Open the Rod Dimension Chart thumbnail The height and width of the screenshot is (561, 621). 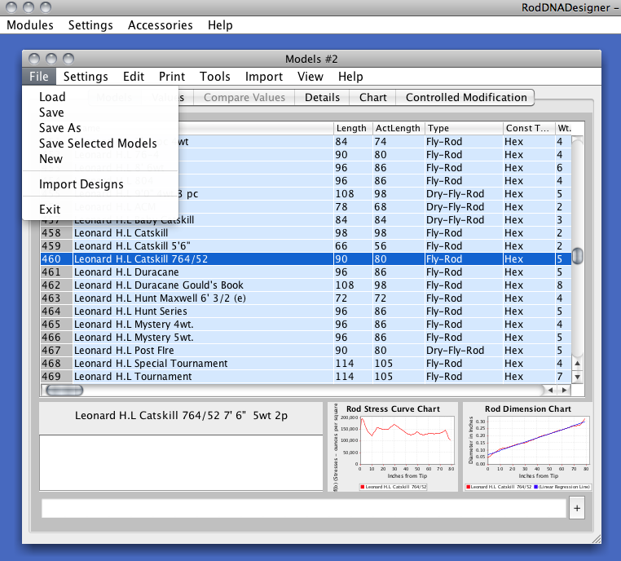528,447
